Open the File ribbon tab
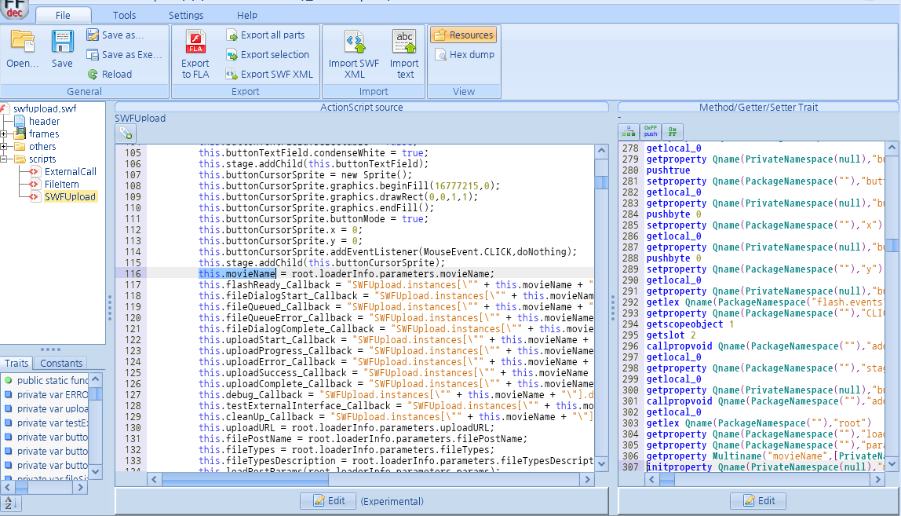Screen dimensions: 901x516 pyautogui.click(x=64, y=15)
